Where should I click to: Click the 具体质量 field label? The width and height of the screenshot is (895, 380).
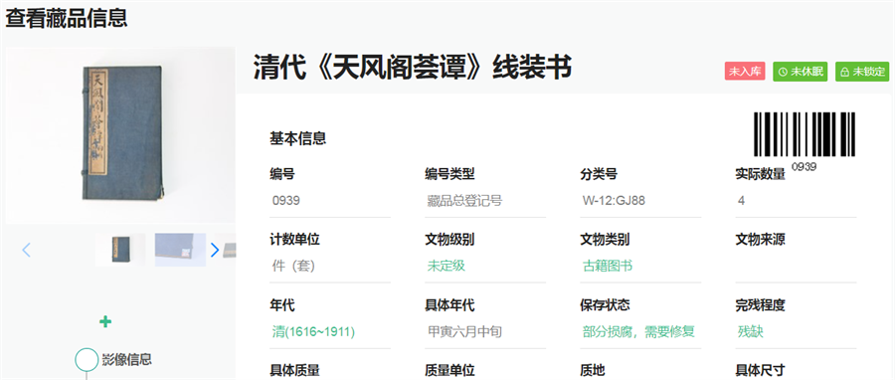295,370
